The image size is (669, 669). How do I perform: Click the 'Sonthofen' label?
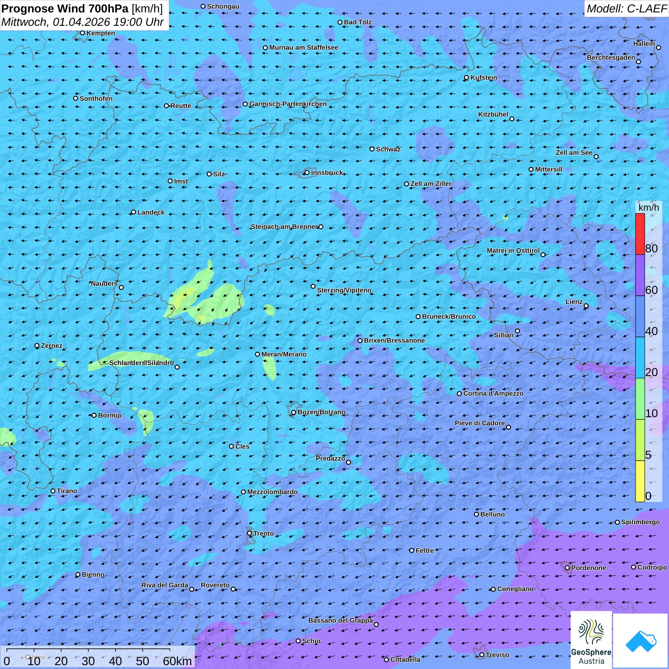click(x=96, y=98)
